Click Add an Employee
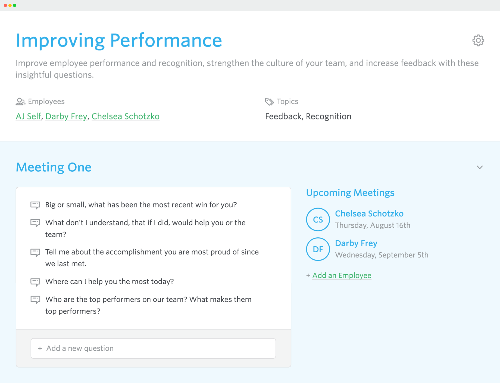The height and width of the screenshot is (383, 500). tap(342, 275)
